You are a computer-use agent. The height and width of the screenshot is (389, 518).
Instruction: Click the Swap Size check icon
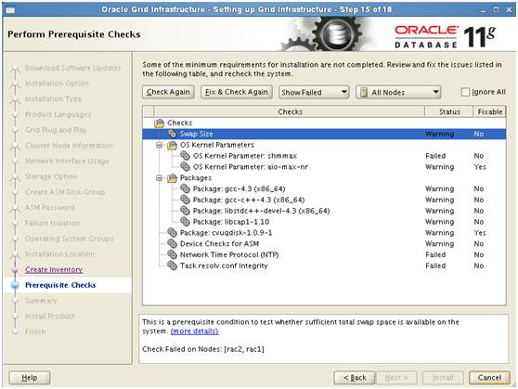pyautogui.click(x=172, y=134)
